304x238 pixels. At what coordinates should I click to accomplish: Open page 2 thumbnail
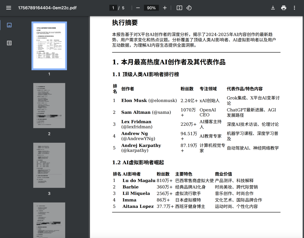pyautogui.click(x=49, y=106)
